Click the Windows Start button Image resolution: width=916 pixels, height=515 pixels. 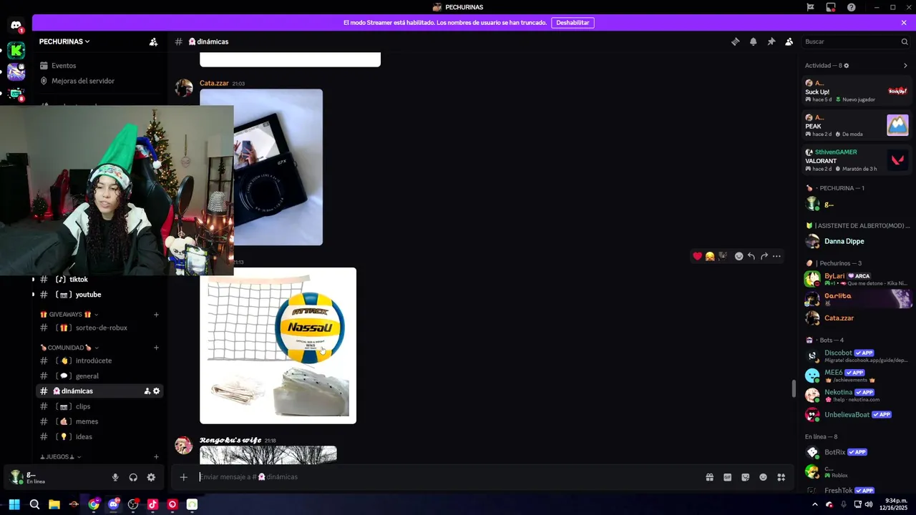(14, 504)
